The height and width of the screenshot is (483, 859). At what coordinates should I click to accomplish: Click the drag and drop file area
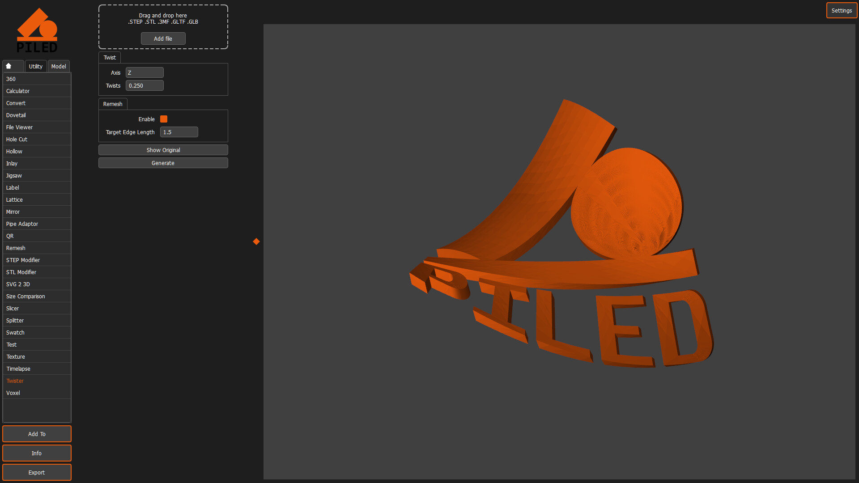click(x=163, y=27)
